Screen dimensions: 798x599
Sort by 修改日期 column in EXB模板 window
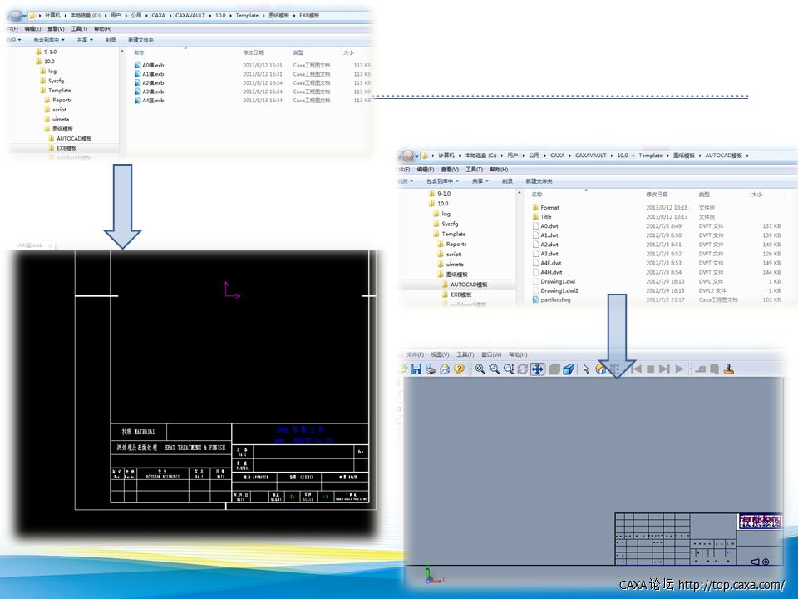point(253,52)
